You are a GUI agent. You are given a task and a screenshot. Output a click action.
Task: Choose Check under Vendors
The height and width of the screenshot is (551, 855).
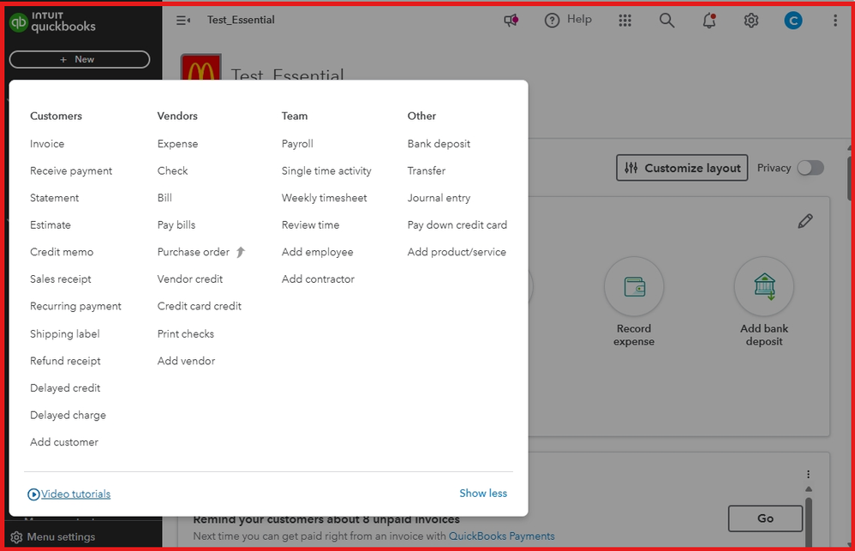172,171
